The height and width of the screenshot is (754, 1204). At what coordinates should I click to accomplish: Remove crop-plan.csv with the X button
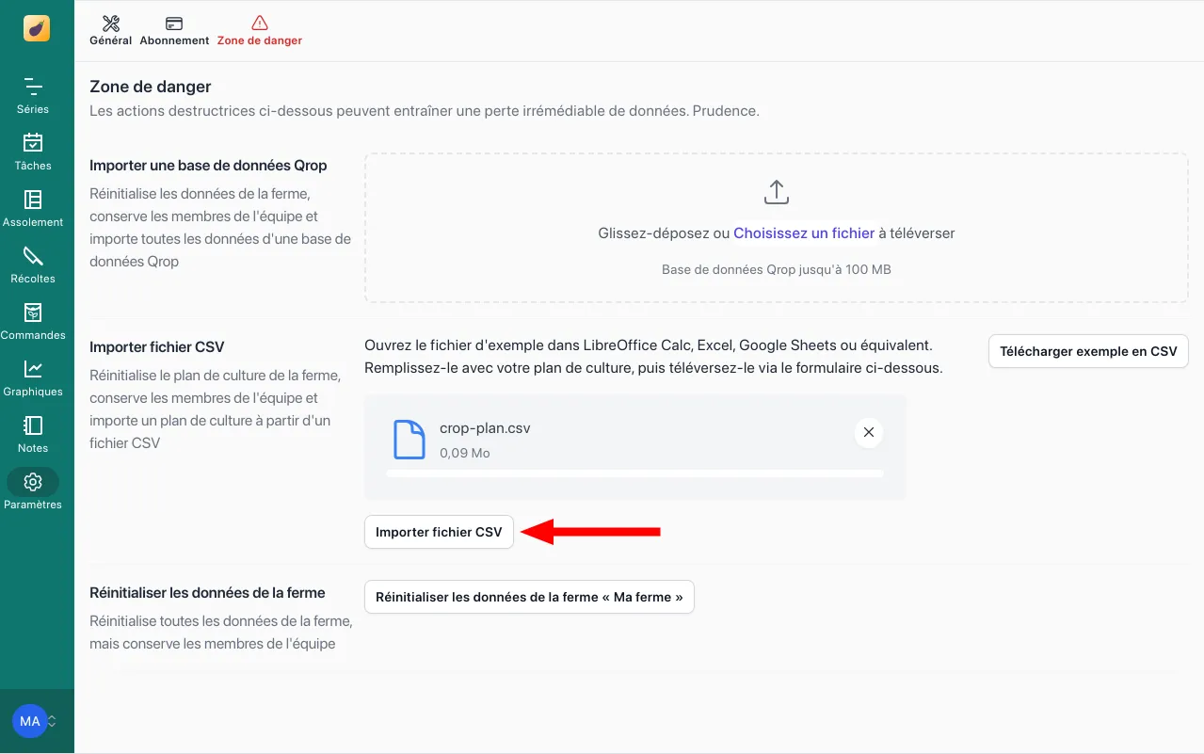868,433
